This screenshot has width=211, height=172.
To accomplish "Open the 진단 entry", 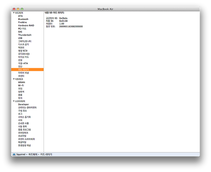I will tap(20, 66).
